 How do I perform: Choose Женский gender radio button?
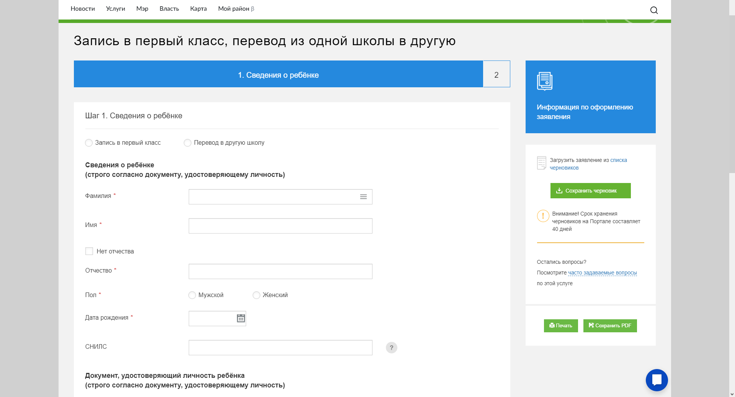click(x=256, y=295)
